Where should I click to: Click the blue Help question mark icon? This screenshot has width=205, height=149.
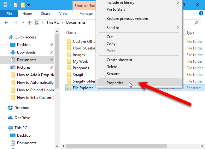201,13
